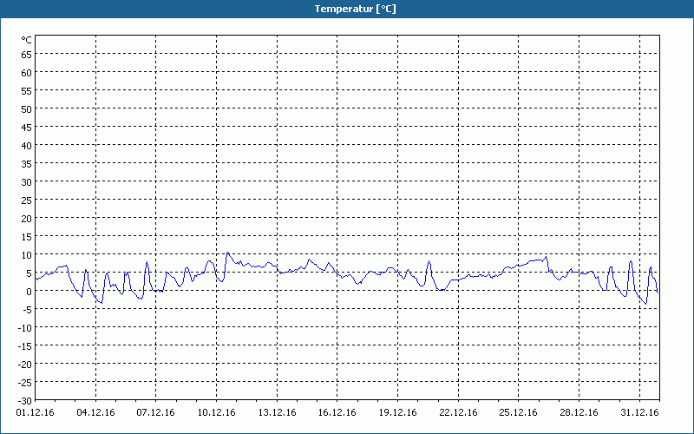Select the y-axis value 25
Image resolution: width=694 pixels, height=434 pixels.
pos(27,201)
